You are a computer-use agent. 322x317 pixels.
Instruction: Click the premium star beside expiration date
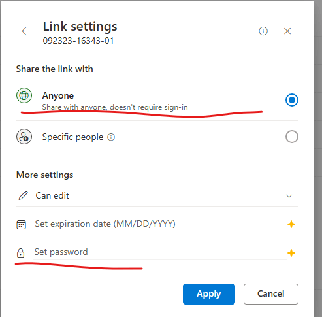pos(291,224)
